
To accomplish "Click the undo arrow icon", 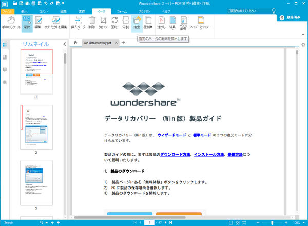I will [46, 3].
